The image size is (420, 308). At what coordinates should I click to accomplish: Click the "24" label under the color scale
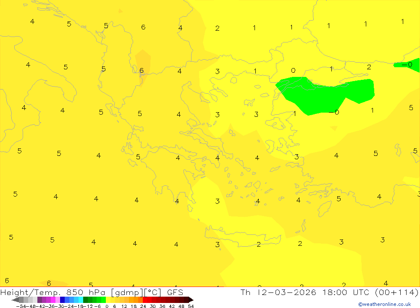click(x=143, y=306)
